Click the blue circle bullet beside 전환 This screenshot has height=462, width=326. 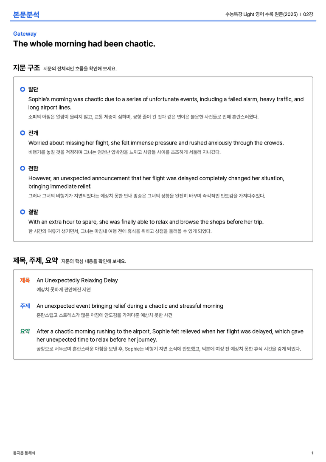pyautogui.click(x=22, y=168)
